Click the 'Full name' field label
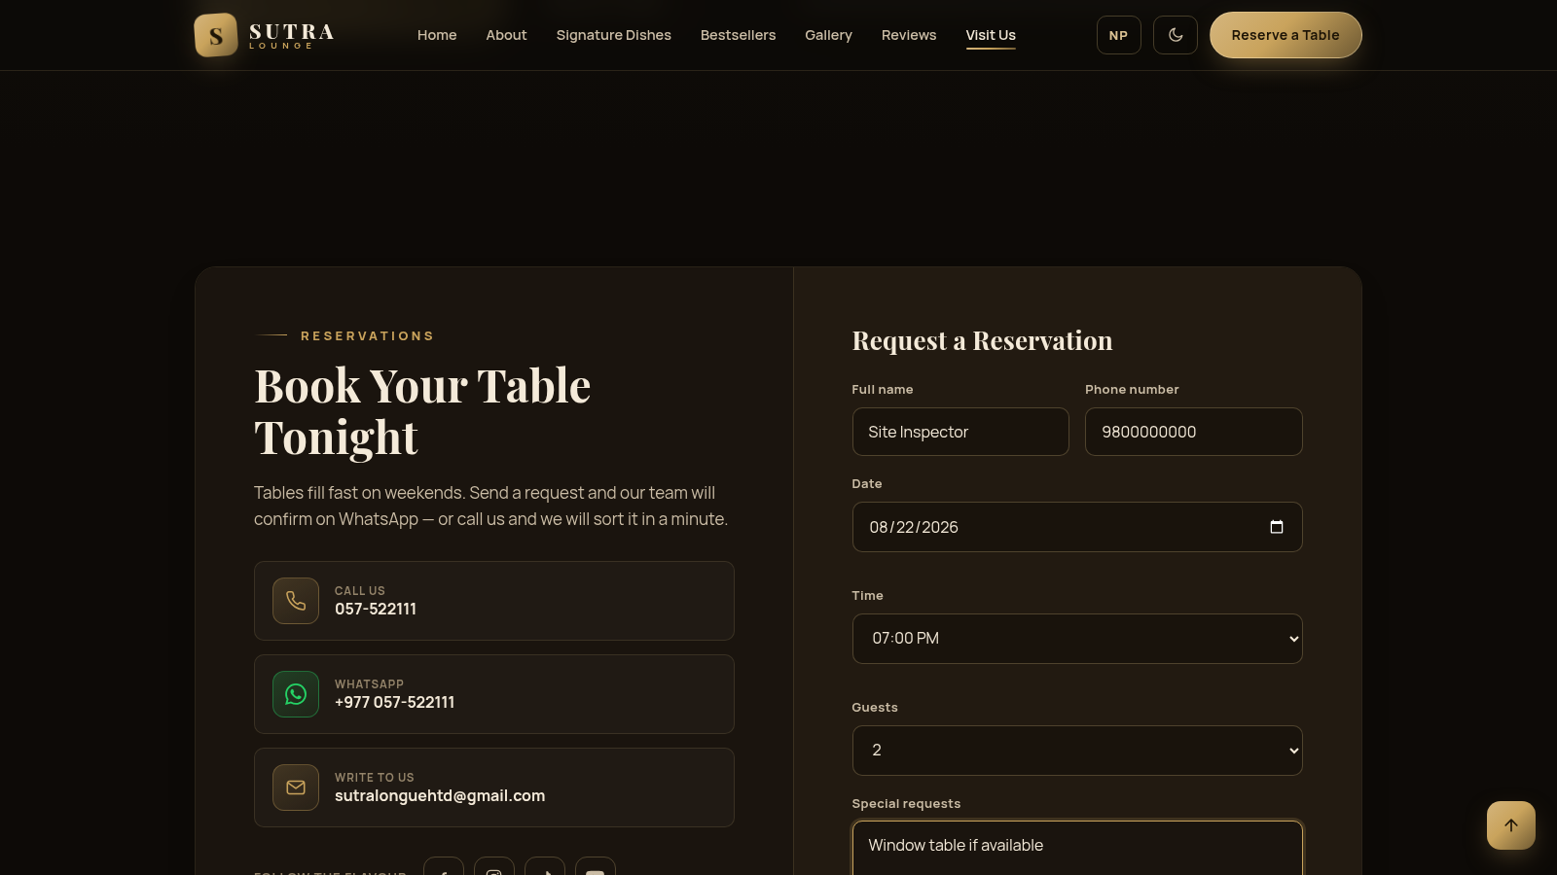This screenshot has width=1557, height=875. pyautogui.click(x=883, y=390)
